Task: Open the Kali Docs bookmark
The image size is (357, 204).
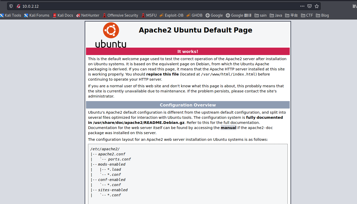Action: point(63,15)
